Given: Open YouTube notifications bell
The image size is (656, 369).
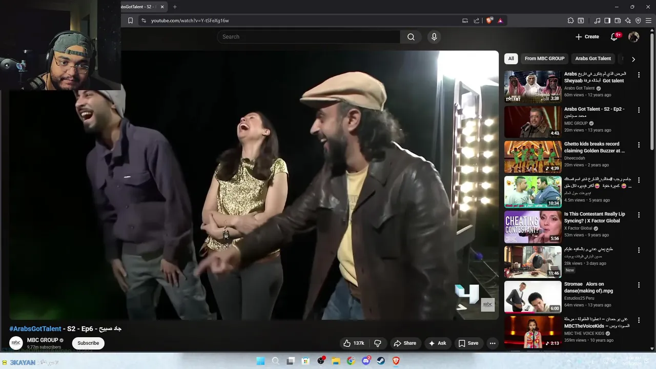Looking at the screenshot, I should point(614,37).
